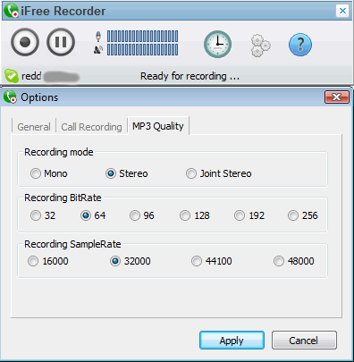
Task: Click the 'Recording SampleRate' group label
Action: click(72, 244)
